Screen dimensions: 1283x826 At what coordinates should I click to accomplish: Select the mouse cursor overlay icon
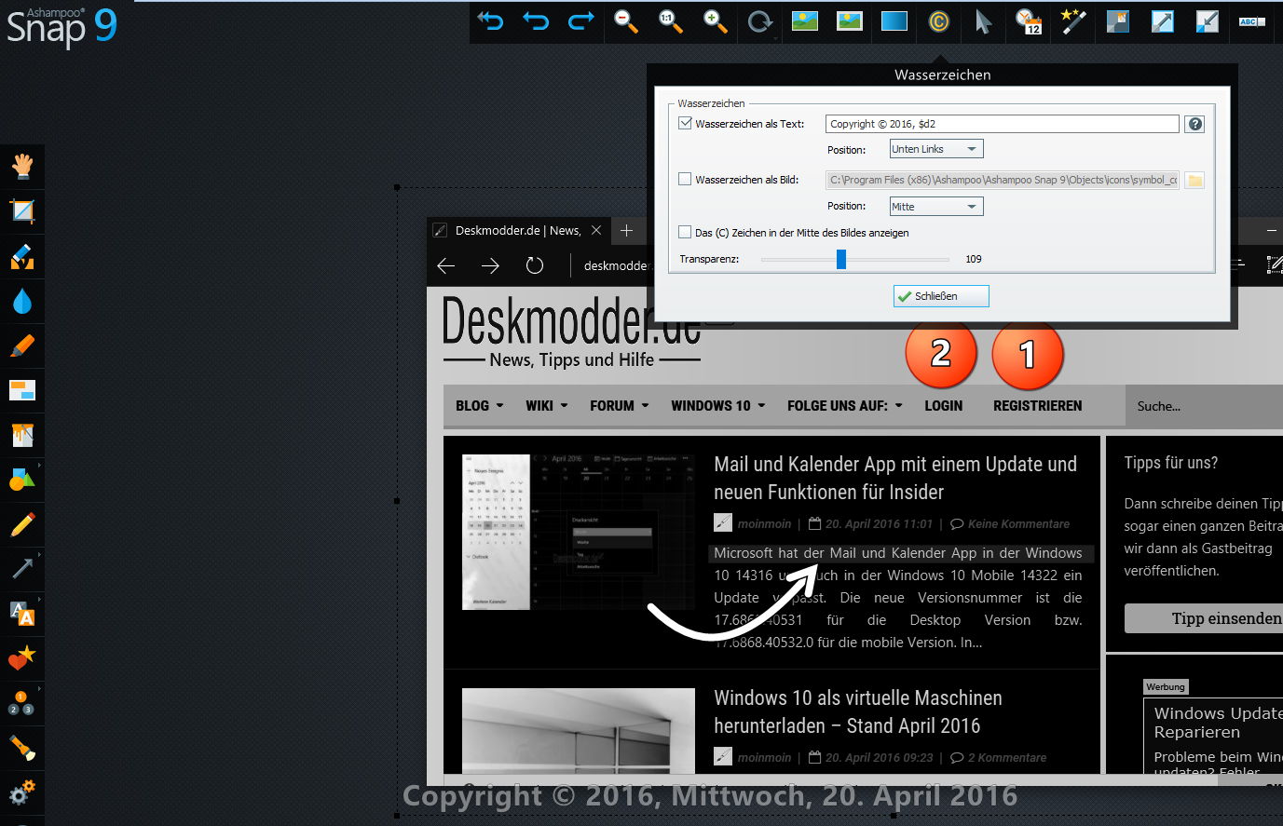(x=984, y=20)
